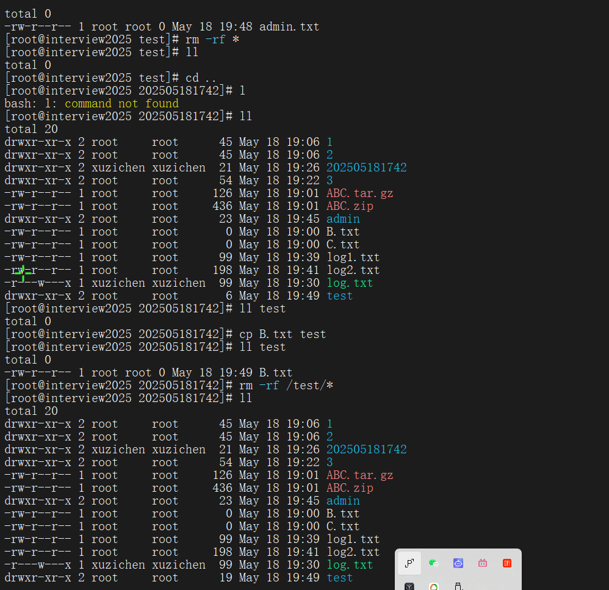The width and height of the screenshot is (609, 590).
Task: Click the admin.txt filename in top listing
Action: 289,27
